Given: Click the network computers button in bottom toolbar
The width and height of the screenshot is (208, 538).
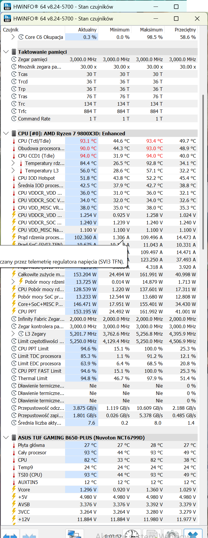Looking at the screenshot, I should (75, 534).
